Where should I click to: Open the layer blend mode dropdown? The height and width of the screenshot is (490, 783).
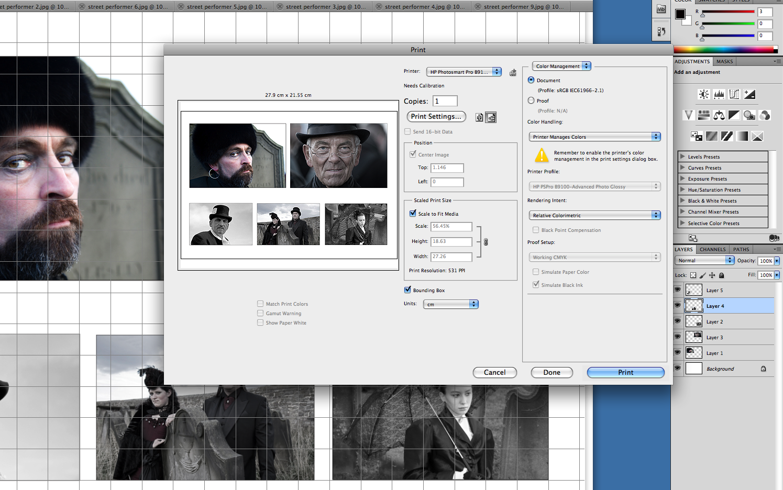(x=705, y=260)
